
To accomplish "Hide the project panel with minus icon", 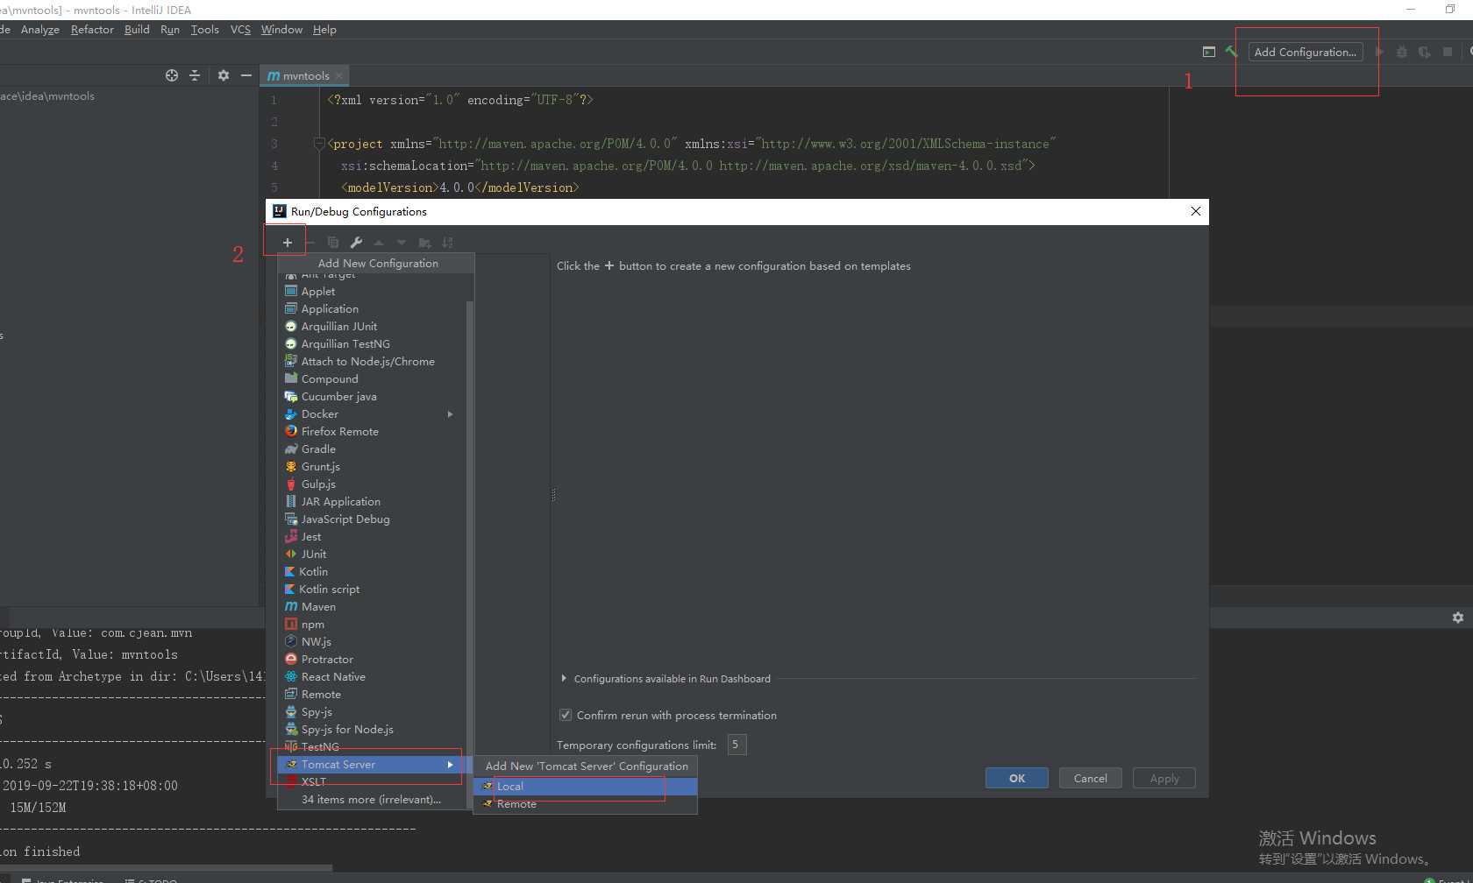I will click(x=246, y=75).
